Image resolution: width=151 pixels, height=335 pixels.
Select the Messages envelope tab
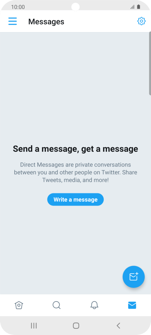tap(132, 305)
